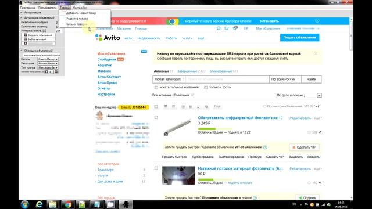Click the Avito logo
Image resolution: width=372 pixels, height=209 pixels.
point(108,38)
